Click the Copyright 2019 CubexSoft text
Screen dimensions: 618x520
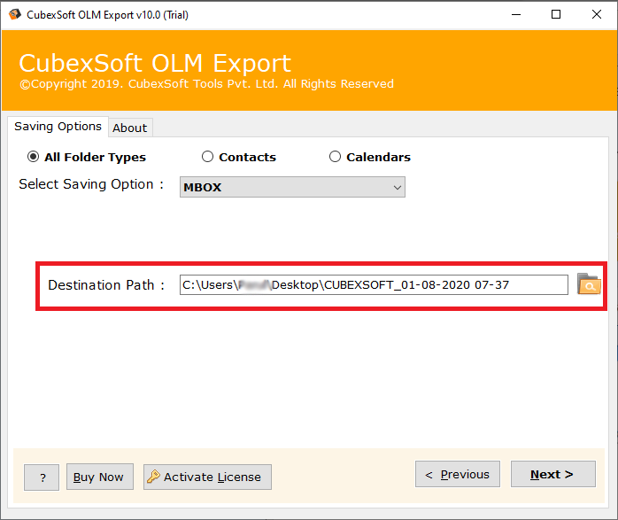[x=207, y=84]
